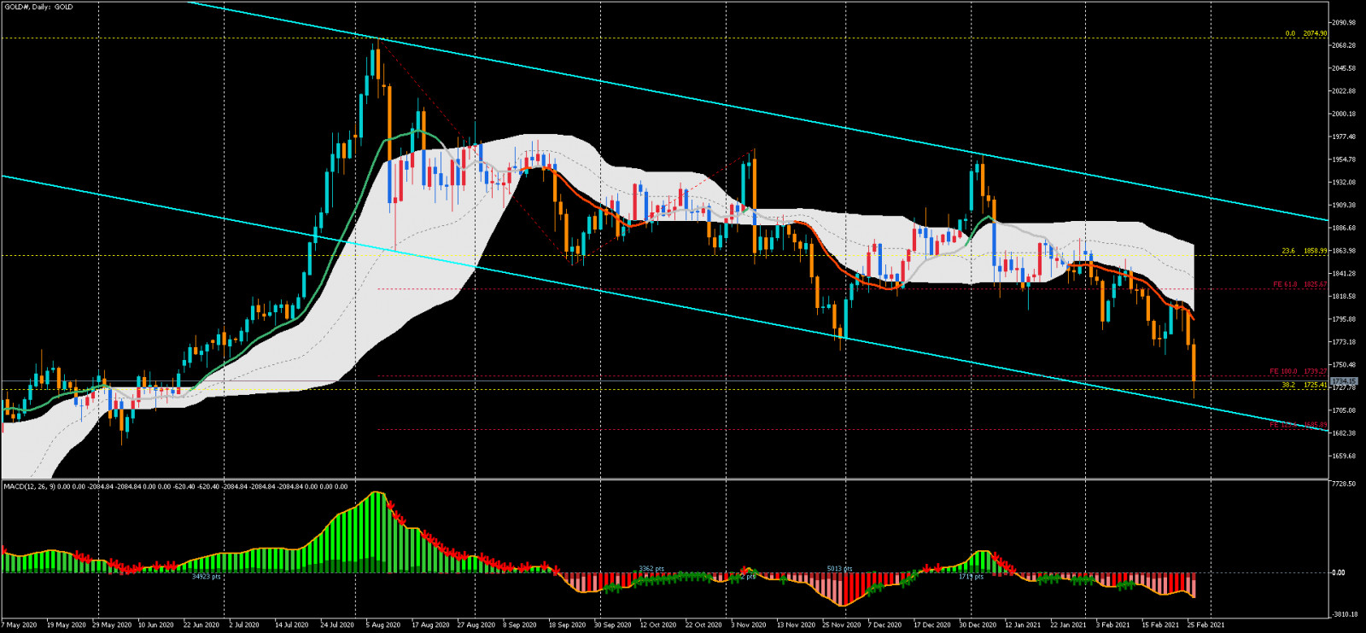Select the 1886.68 price axis value
Image resolution: width=1366 pixels, height=633 pixels.
[1345, 228]
